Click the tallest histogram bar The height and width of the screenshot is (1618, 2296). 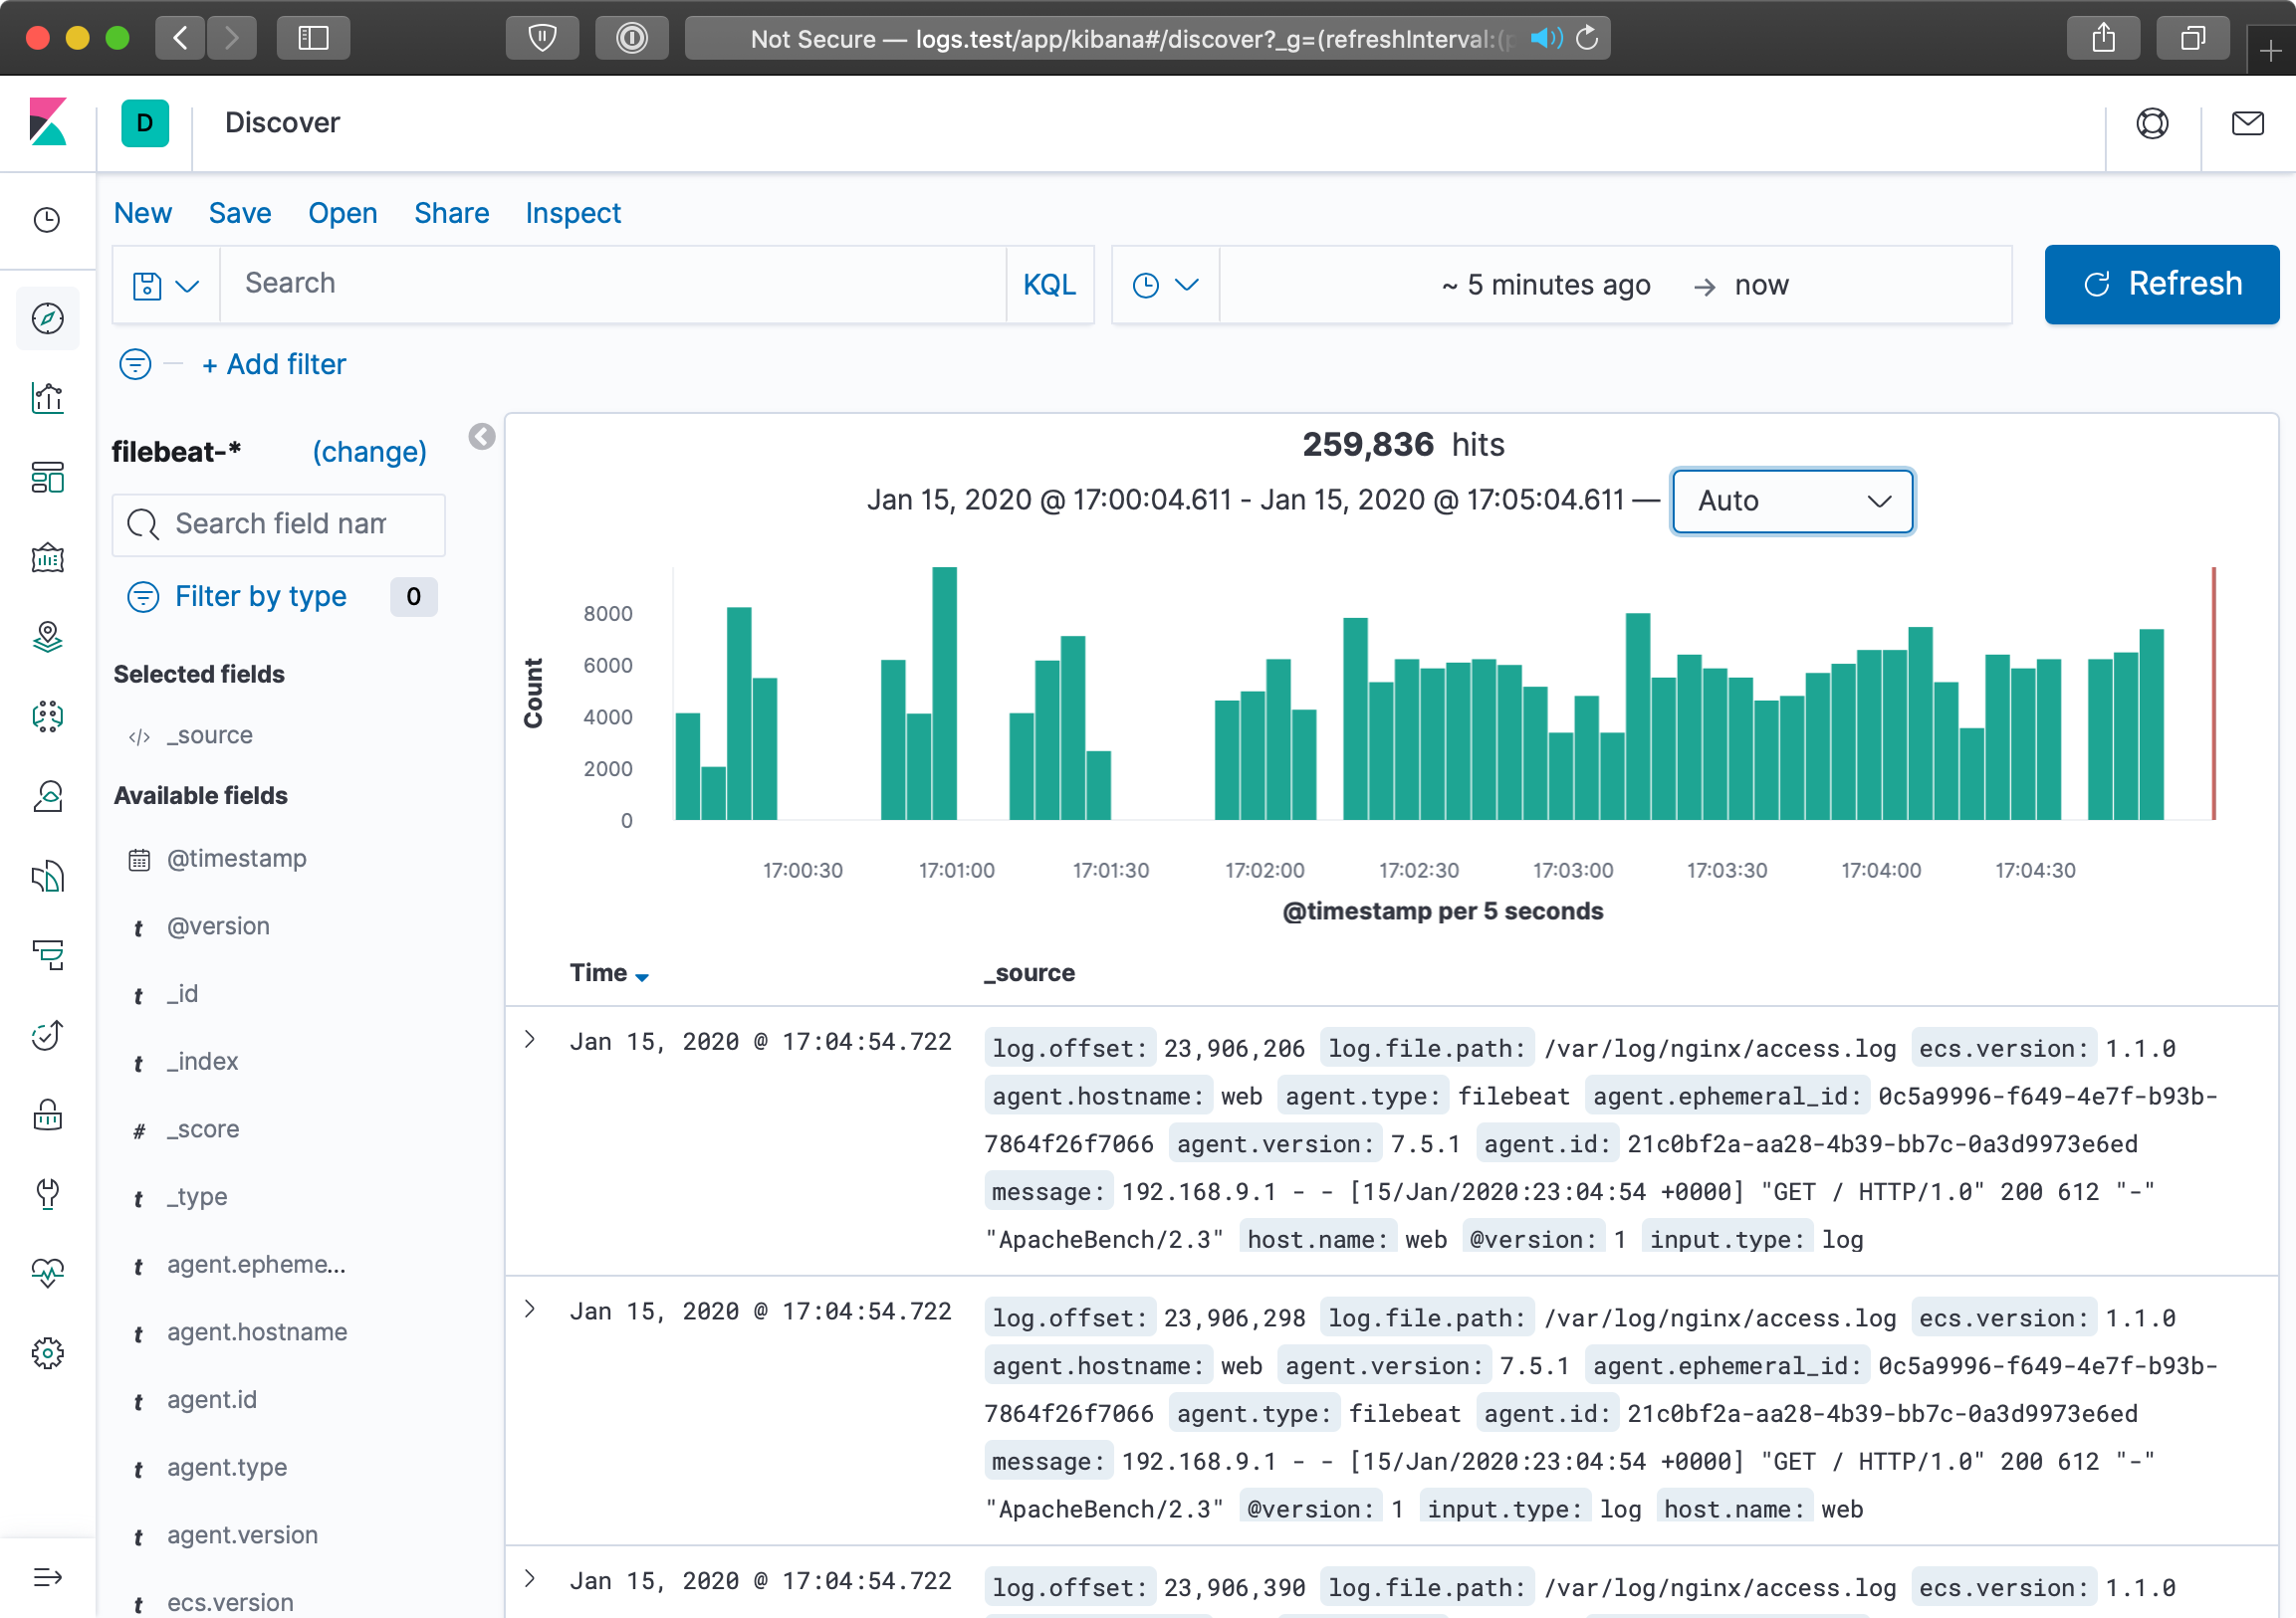944,693
